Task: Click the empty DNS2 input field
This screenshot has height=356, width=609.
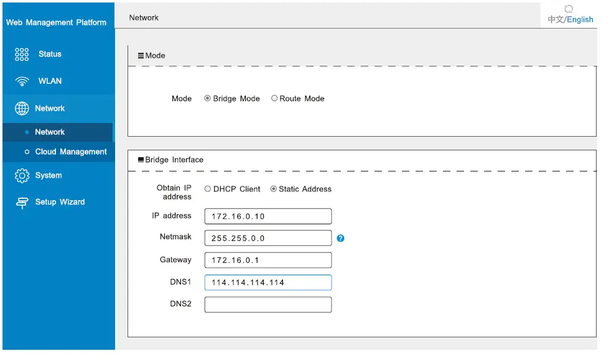Action: (x=267, y=304)
